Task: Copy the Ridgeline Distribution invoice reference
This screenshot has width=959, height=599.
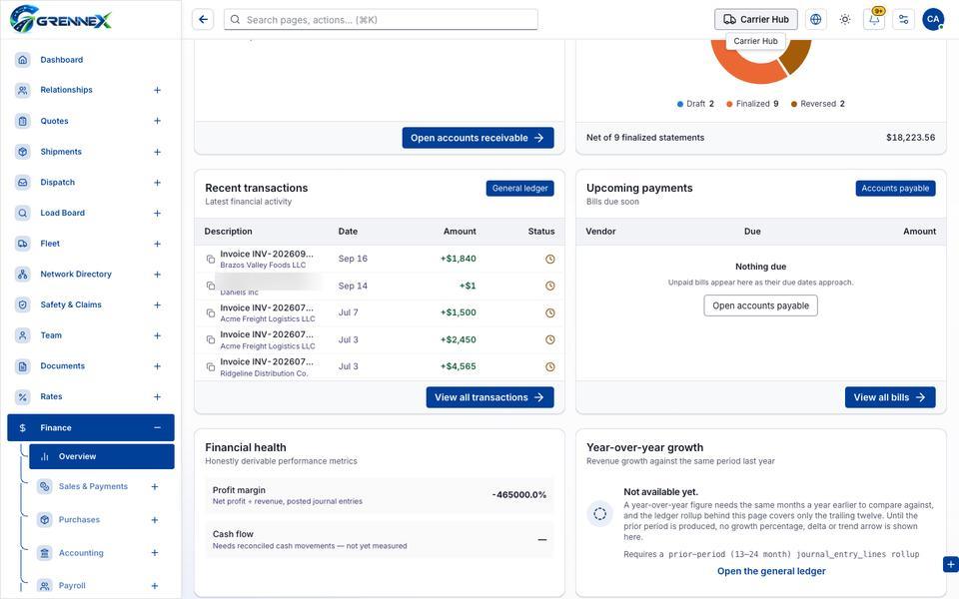Action: [x=211, y=366]
